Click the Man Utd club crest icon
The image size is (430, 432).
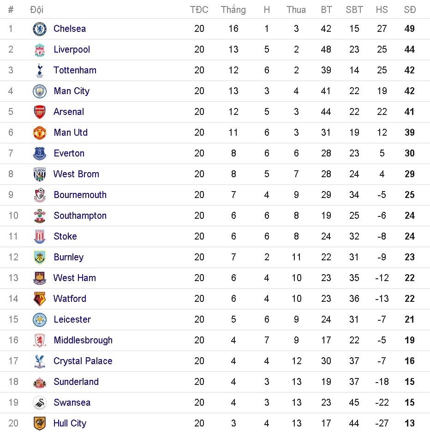40,132
